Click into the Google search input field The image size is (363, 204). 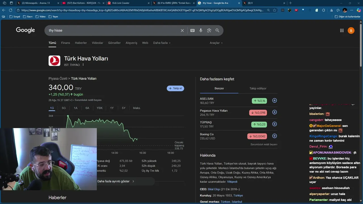(113, 30)
